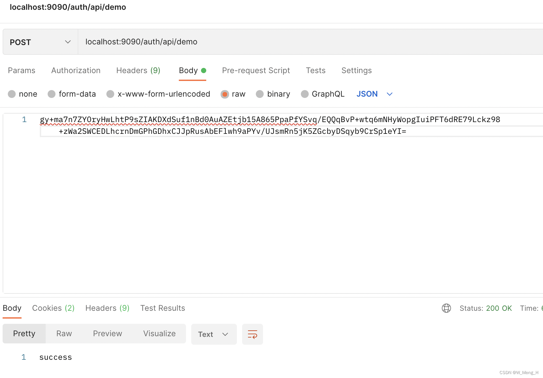Viewport: 543px width, 378px height.
Task: Switch to the Tests tab
Action: tap(316, 71)
